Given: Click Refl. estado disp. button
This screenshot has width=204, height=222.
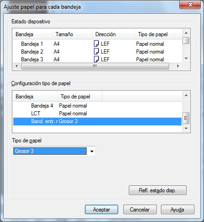Looking at the screenshot, I should [158, 190].
